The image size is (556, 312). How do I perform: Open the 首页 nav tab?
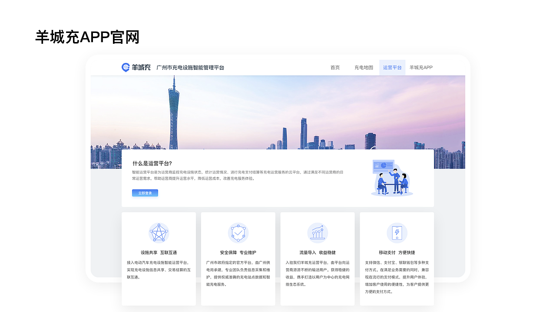coord(335,68)
